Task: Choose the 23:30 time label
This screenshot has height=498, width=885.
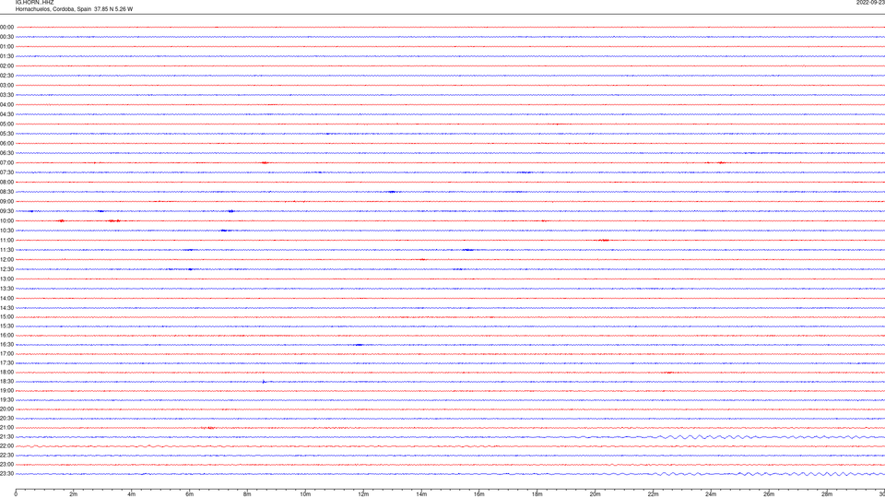Action: coord(6,473)
